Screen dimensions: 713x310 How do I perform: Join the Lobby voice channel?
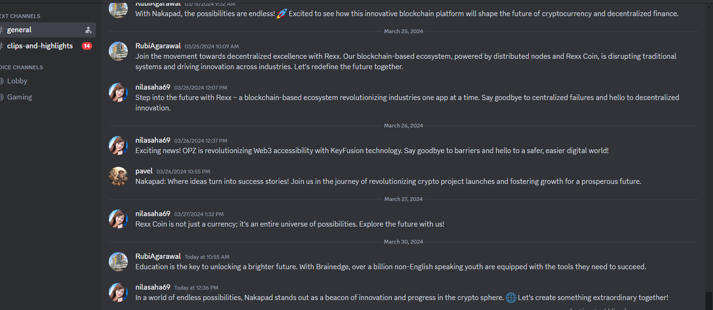47,81
